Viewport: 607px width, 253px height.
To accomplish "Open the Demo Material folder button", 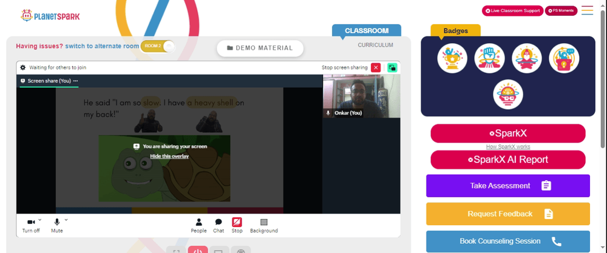I will pos(260,48).
